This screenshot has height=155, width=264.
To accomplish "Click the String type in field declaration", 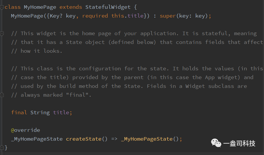I will point(40,113).
